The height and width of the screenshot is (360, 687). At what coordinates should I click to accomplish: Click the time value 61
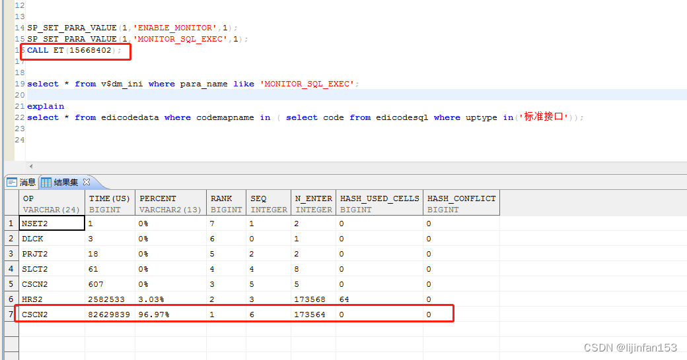click(93, 269)
